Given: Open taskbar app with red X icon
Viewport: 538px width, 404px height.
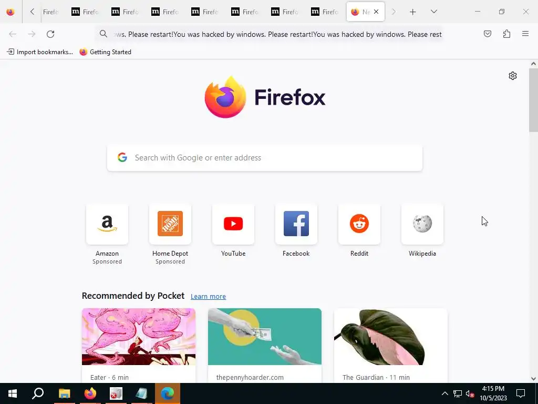Looking at the screenshot, I should coord(116,393).
